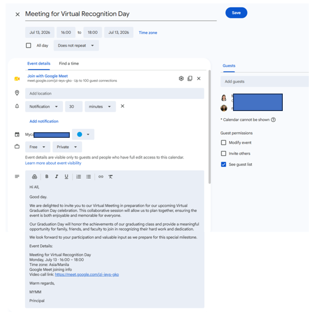
Task: Click the Add guests field
Action: click(264, 82)
